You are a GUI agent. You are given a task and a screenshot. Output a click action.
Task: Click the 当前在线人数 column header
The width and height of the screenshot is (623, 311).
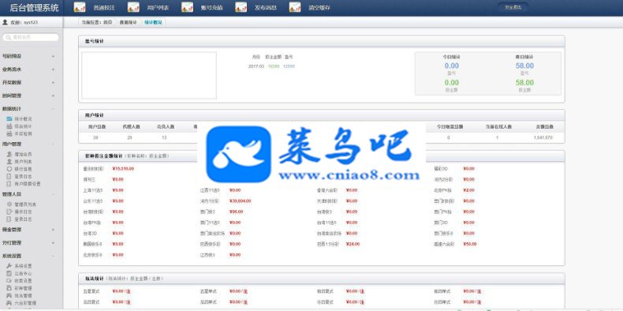click(x=498, y=126)
